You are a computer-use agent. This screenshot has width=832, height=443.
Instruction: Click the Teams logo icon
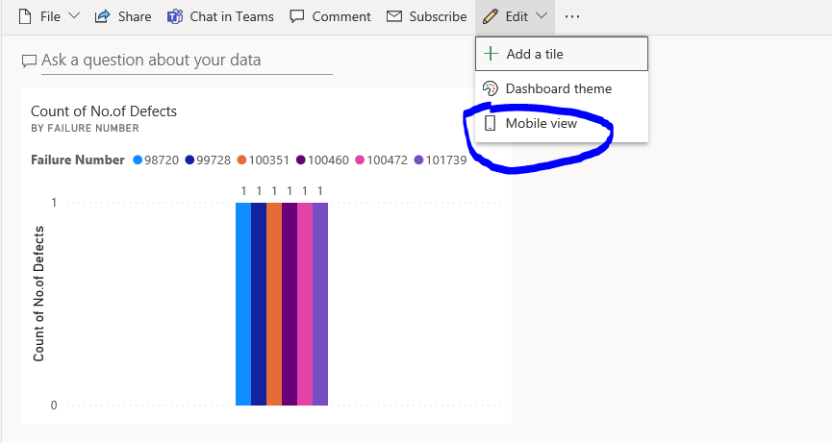coord(174,17)
